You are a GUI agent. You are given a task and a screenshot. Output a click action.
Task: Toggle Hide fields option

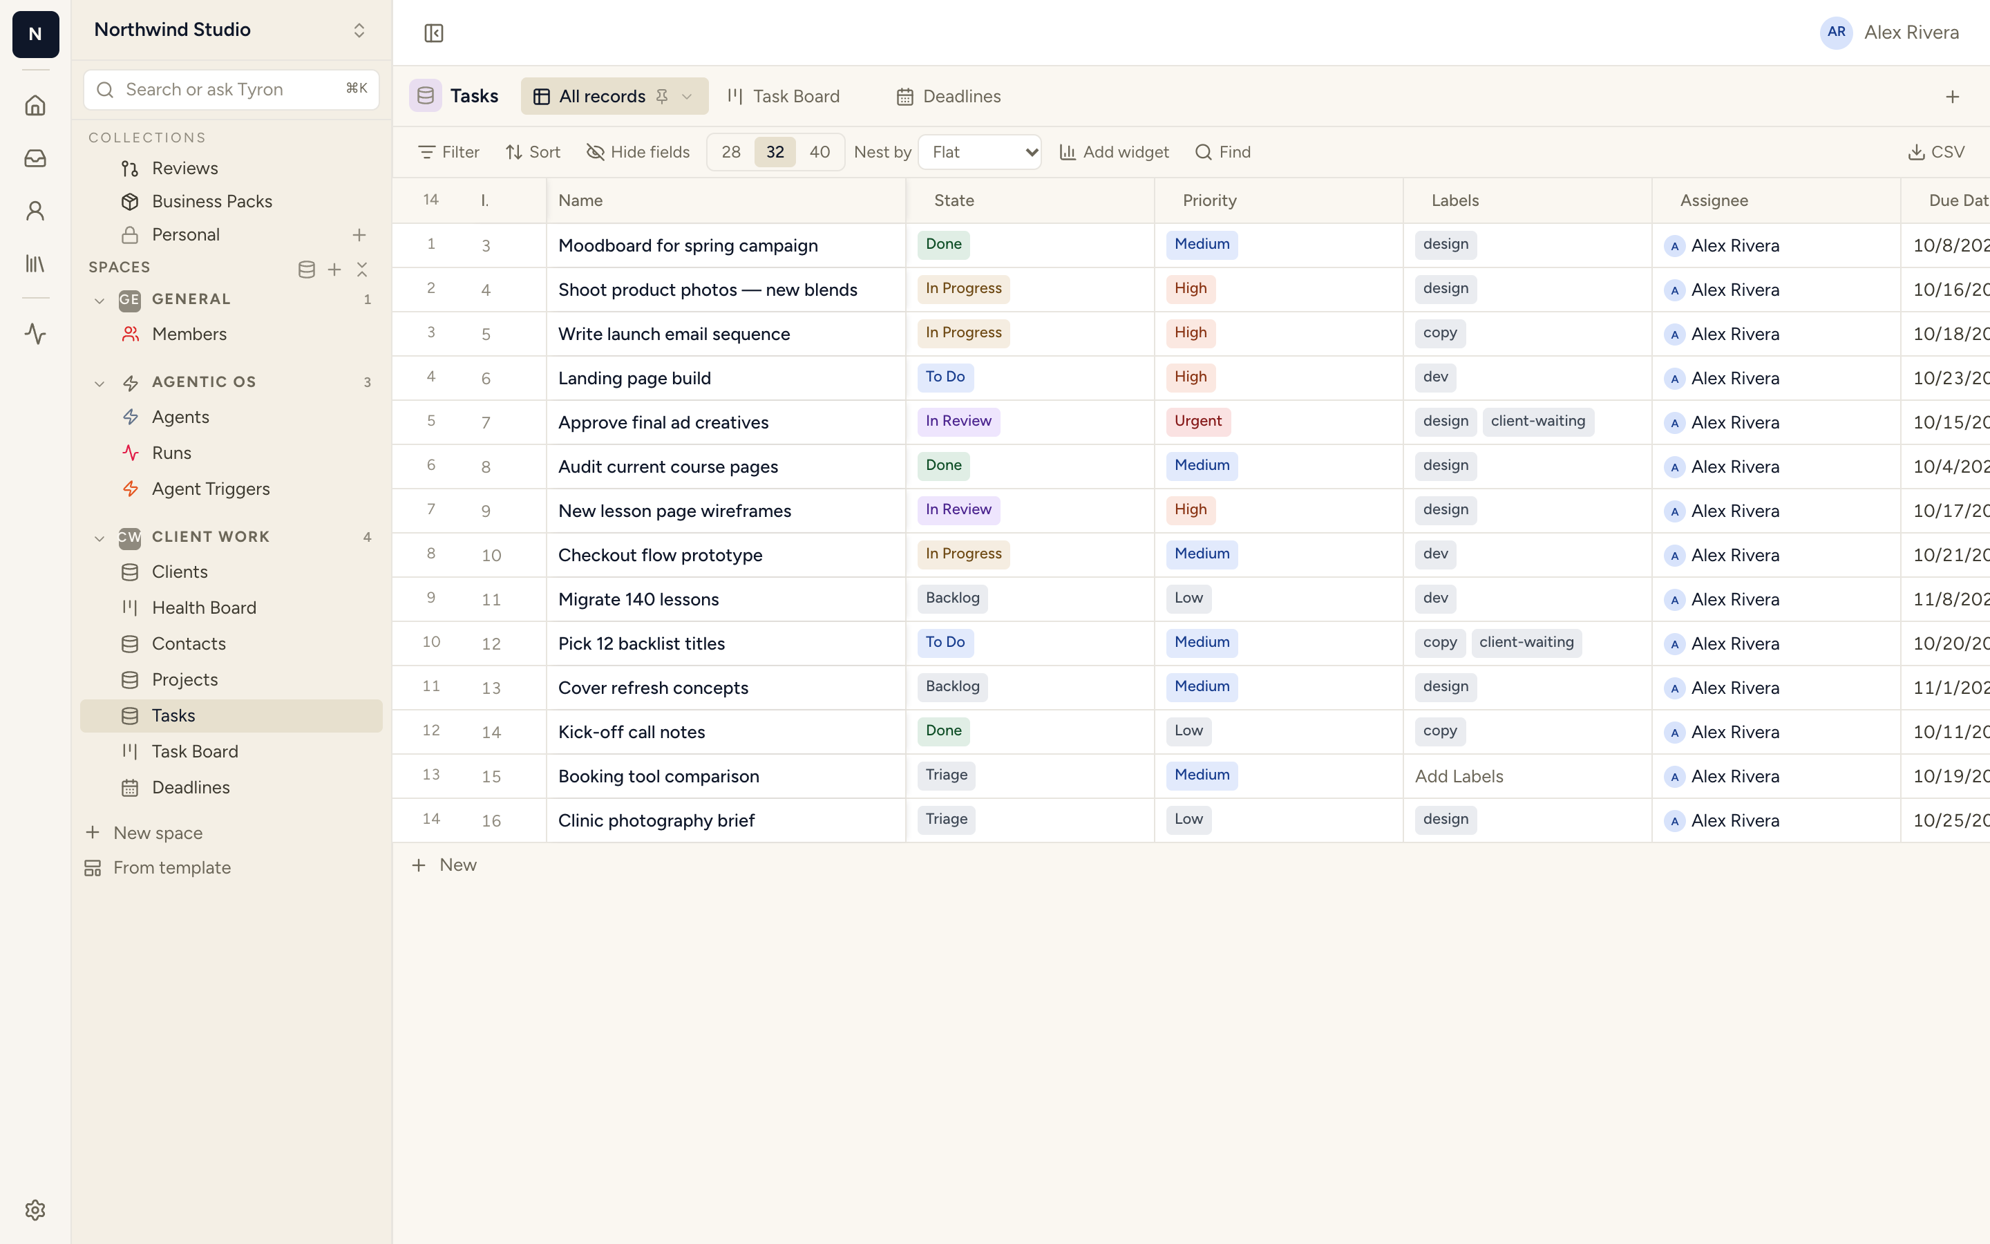[x=638, y=152]
